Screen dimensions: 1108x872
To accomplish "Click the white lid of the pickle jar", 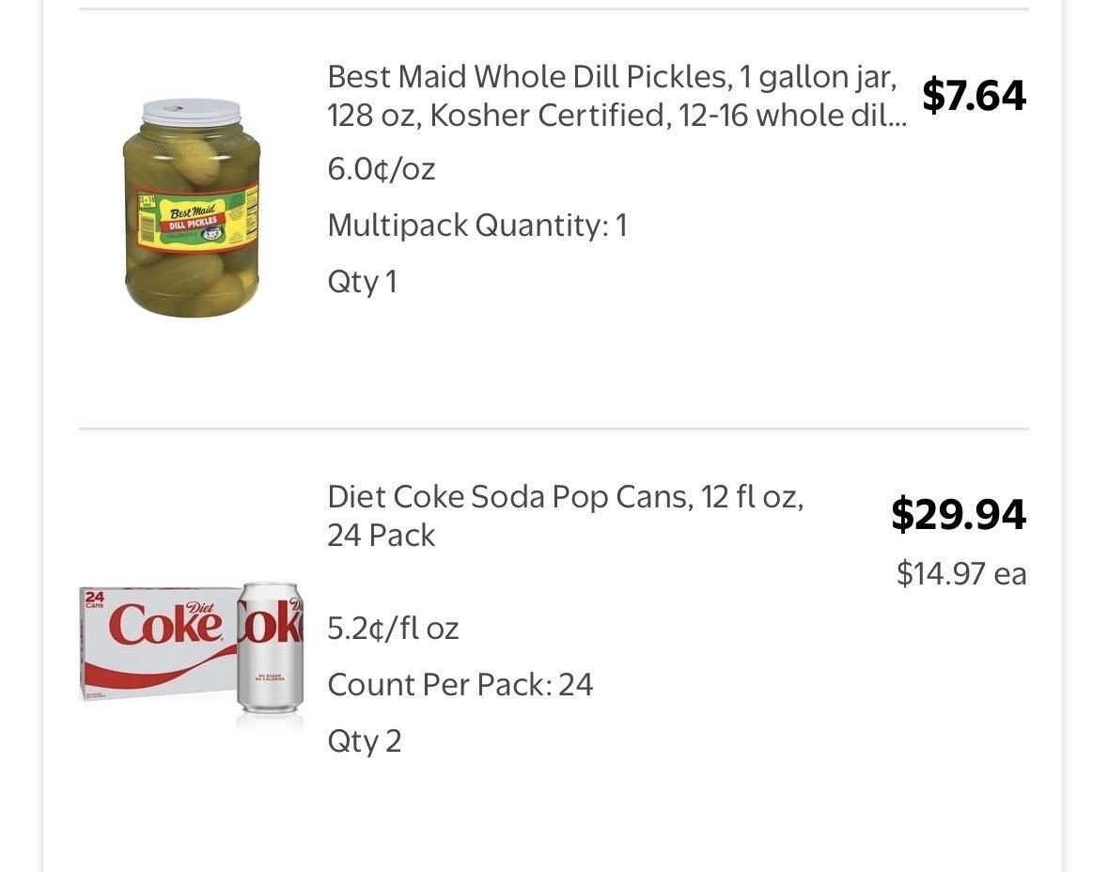I will pyautogui.click(x=192, y=113).
